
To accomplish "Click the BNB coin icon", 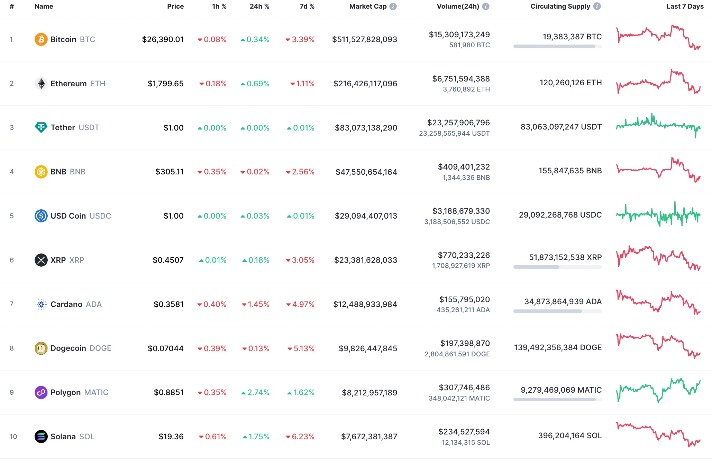I will coord(41,171).
